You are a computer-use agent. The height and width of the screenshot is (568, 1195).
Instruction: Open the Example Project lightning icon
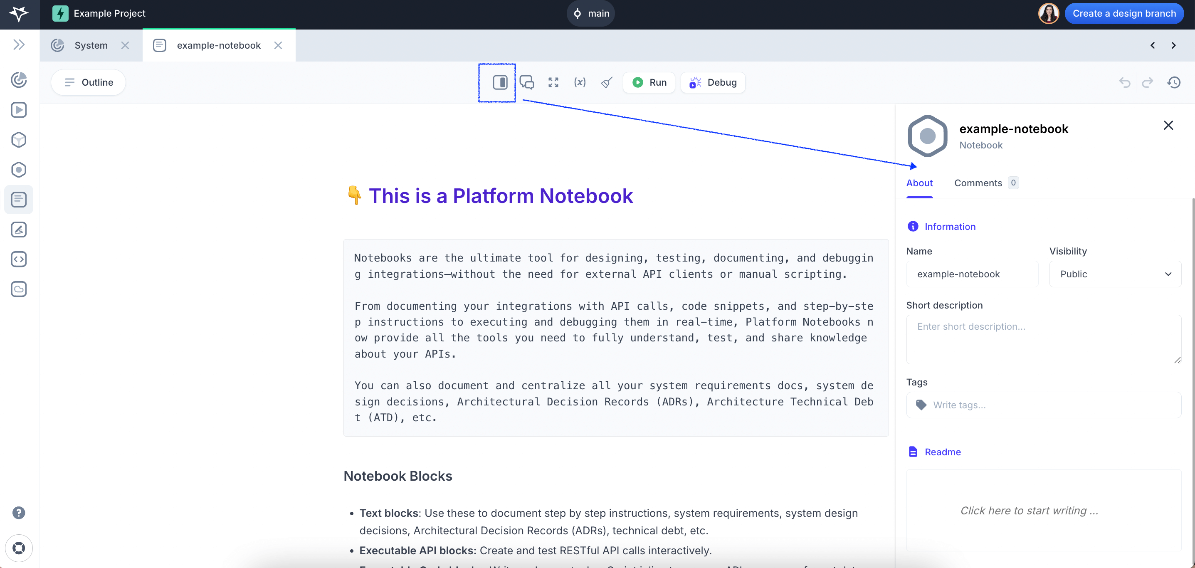point(60,13)
